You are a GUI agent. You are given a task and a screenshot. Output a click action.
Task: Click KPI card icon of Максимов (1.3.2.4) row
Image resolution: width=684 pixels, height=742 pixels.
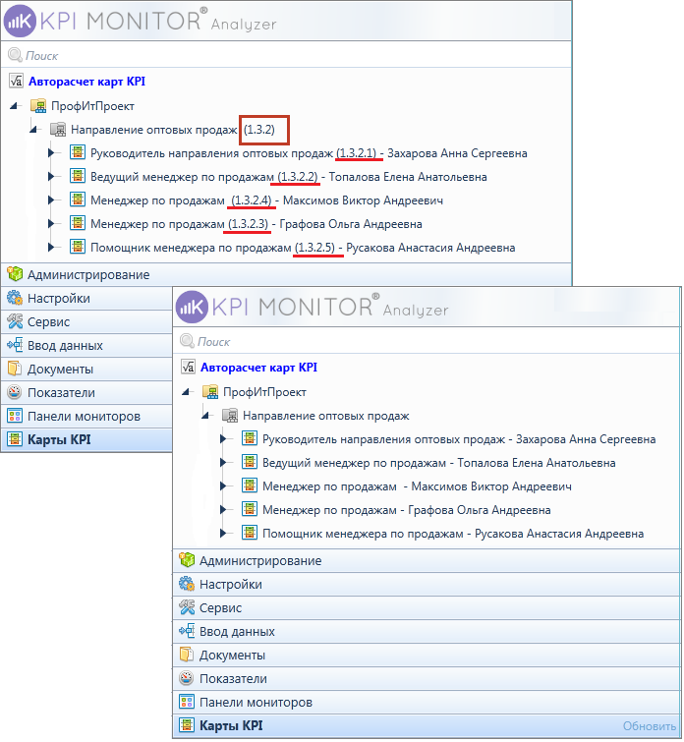coord(78,200)
